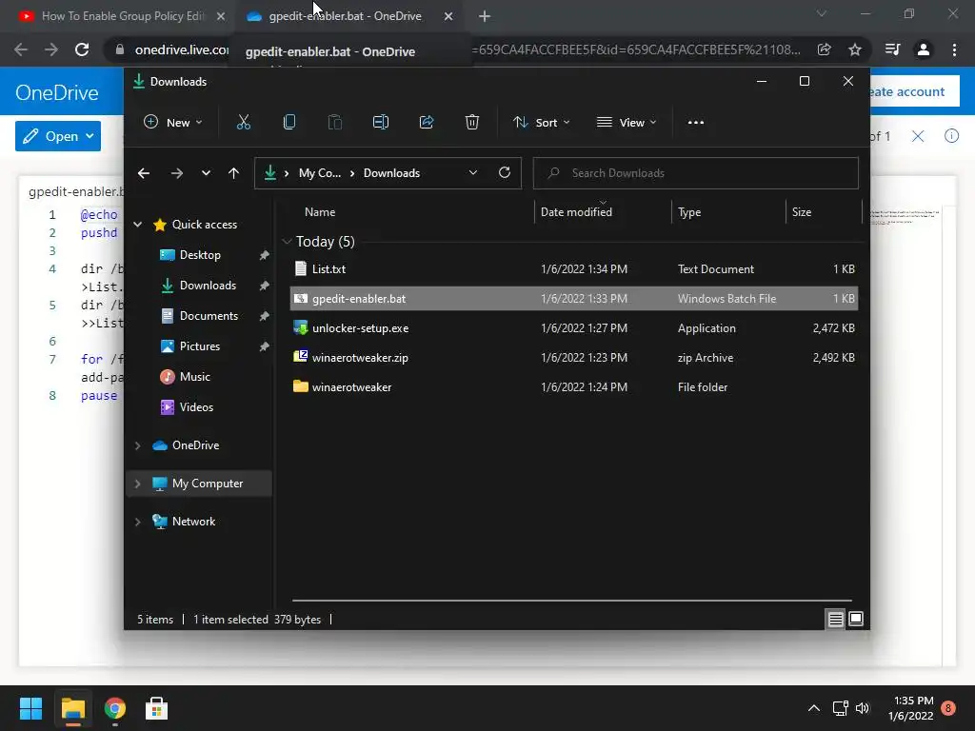Select Pictures in Quick access
975x731 pixels.
[200, 346]
